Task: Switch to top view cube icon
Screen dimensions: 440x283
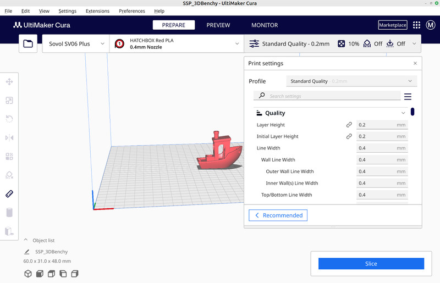Action: [51, 274]
